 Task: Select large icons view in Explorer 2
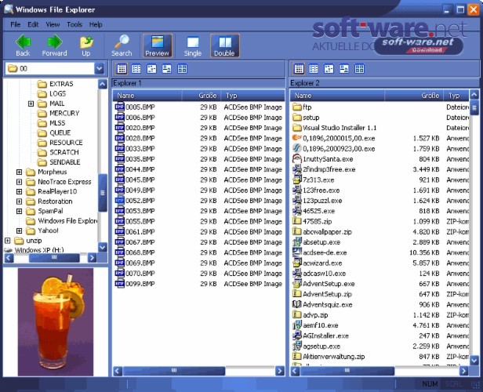pyautogui.click(x=344, y=69)
